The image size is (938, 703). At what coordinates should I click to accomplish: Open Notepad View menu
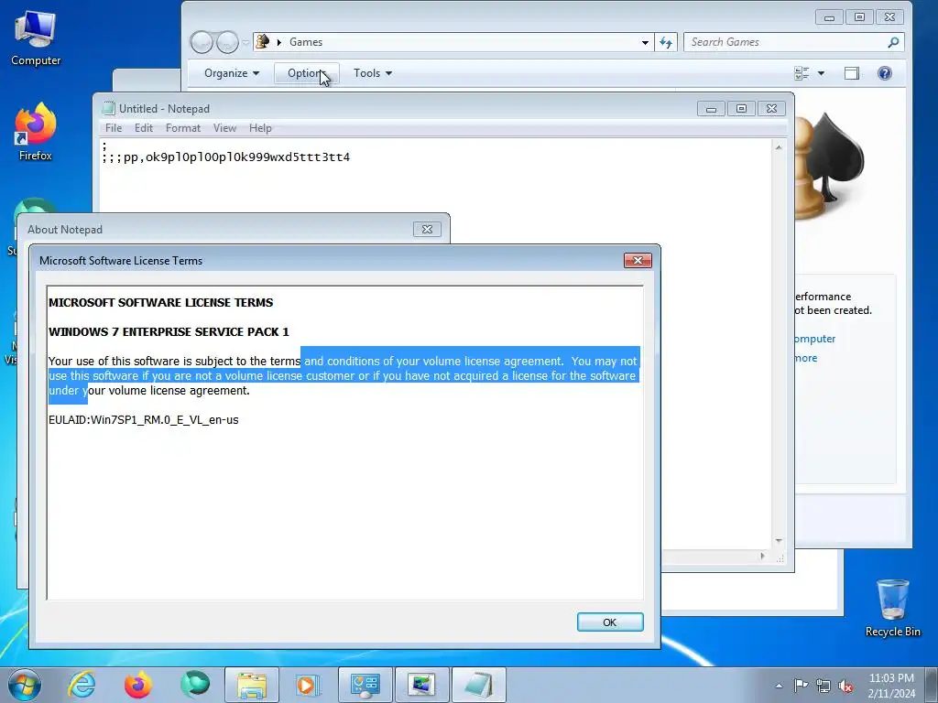coord(225,128)
